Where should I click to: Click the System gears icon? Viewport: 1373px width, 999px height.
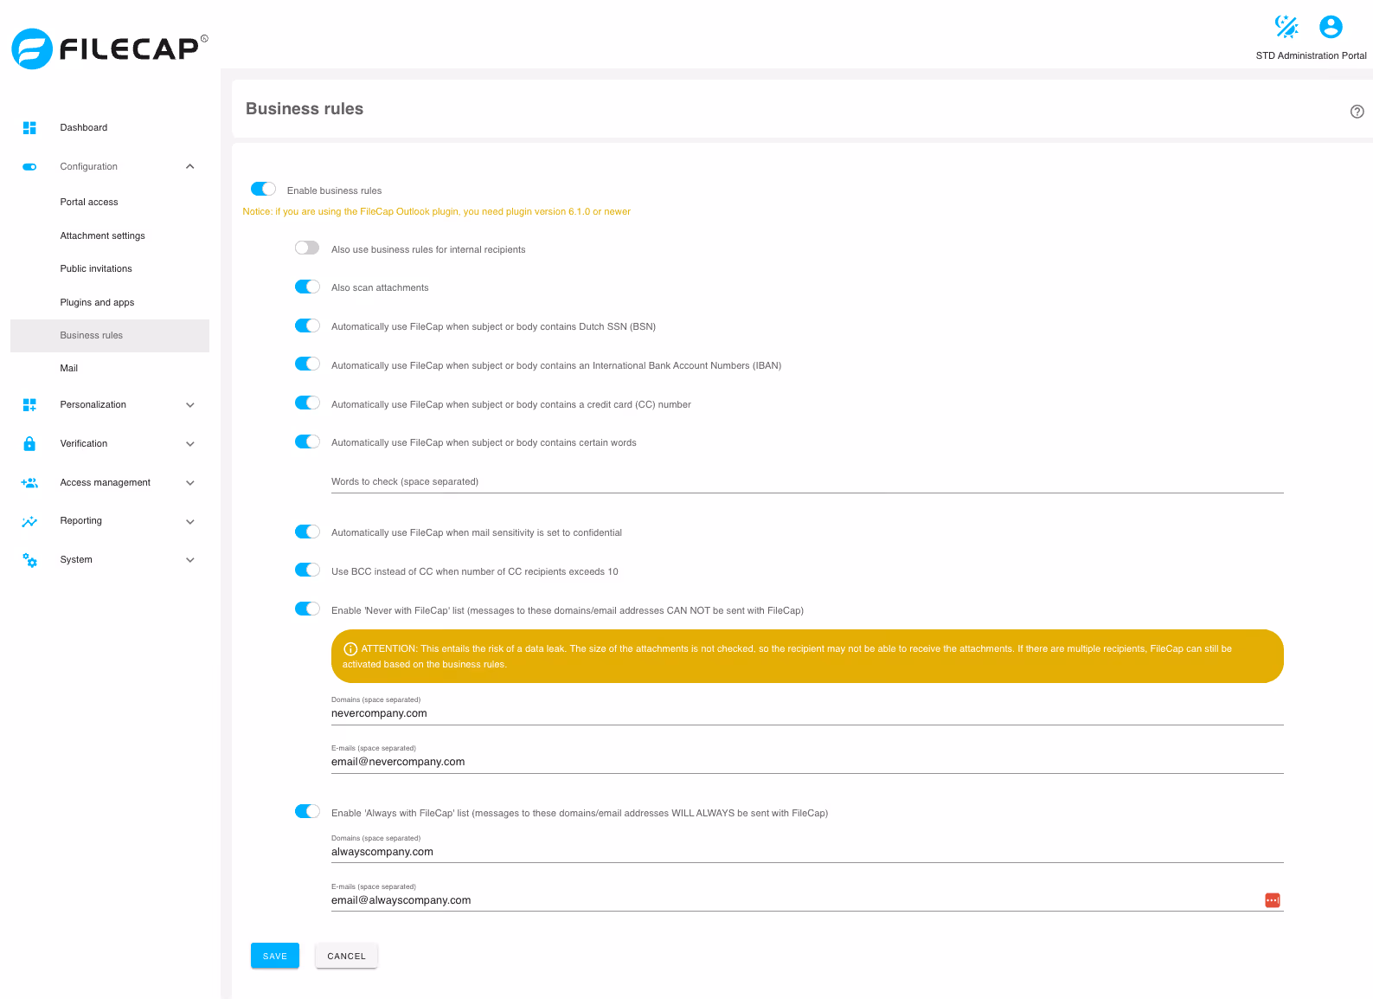click(x=29, y=560)
